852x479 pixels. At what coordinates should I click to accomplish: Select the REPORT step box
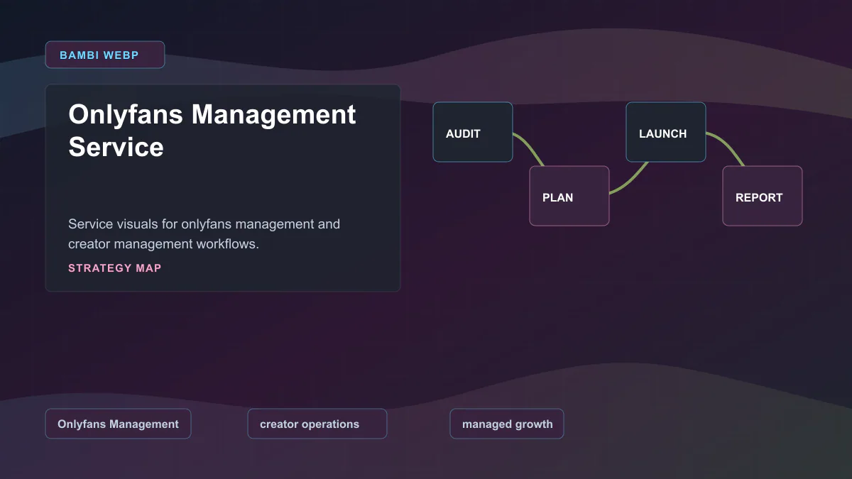763,196
